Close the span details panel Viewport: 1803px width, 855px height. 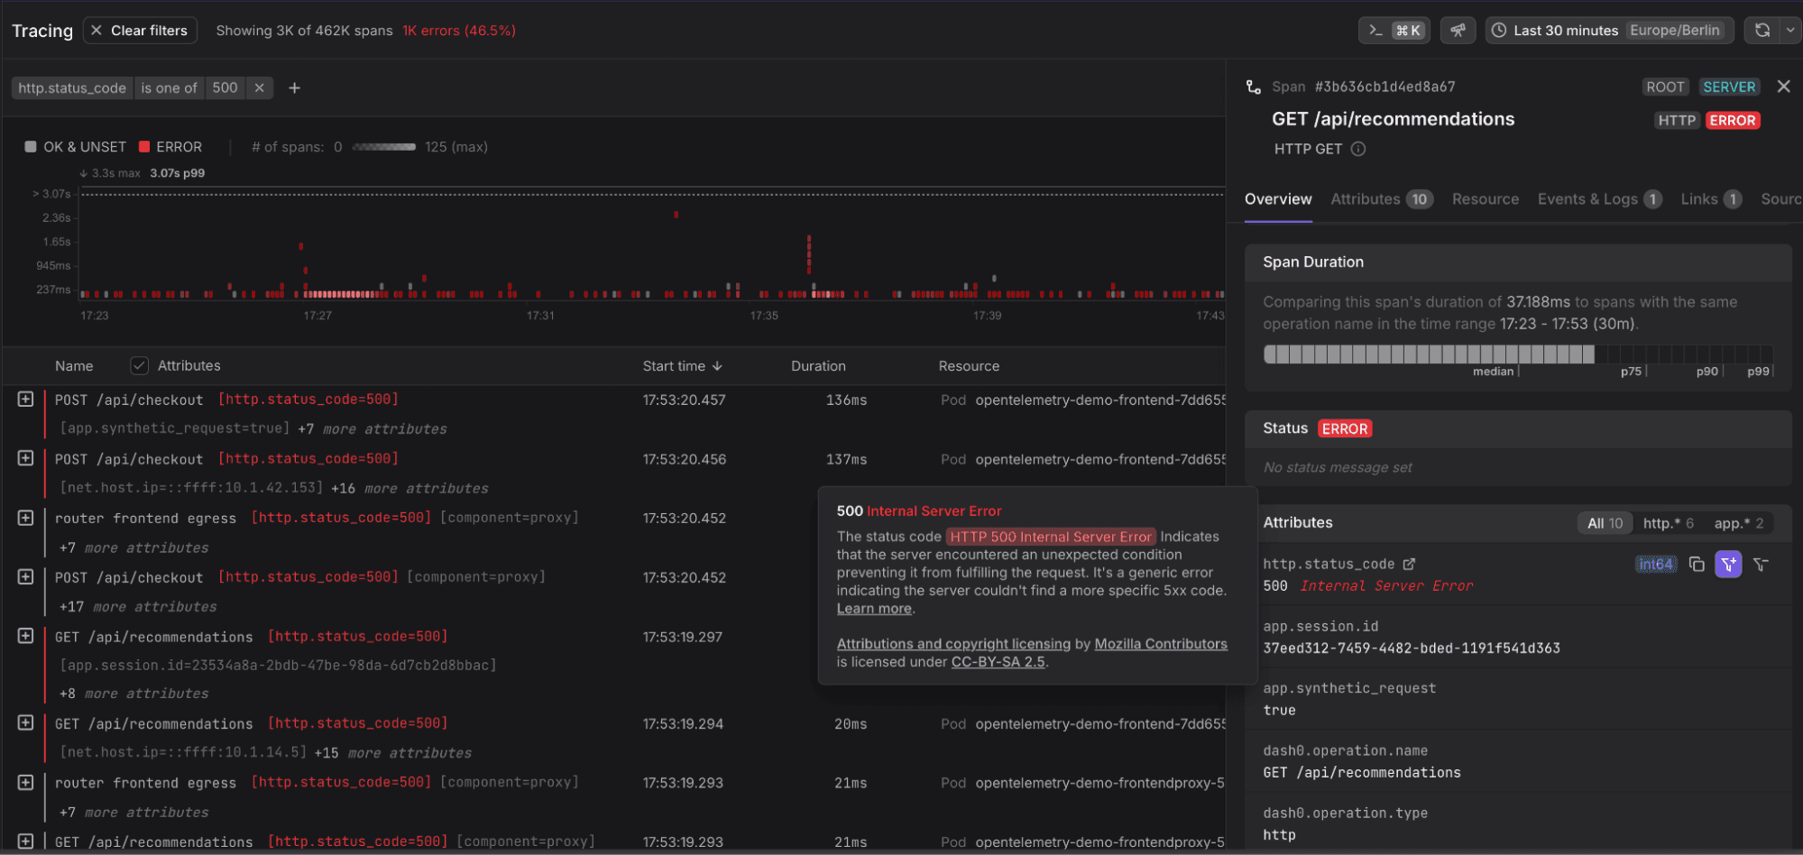click(x=1783, y=87)
